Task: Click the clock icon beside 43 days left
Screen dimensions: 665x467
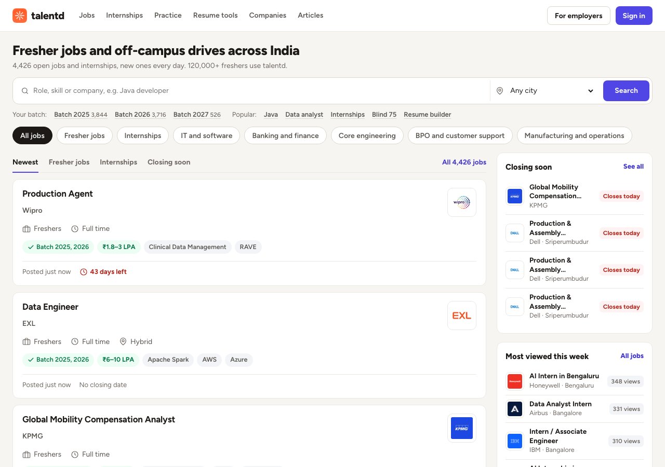Action: pos(84,272)
